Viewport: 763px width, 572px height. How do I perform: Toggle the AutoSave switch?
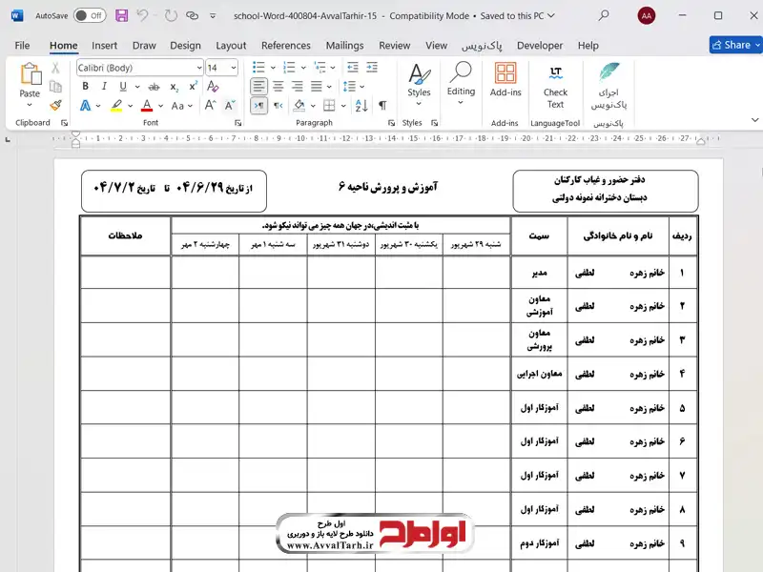click(x=90, y=16)
